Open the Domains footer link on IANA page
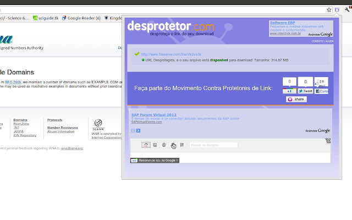The width and height of the screenshot is (352, 220). (20, 120)
